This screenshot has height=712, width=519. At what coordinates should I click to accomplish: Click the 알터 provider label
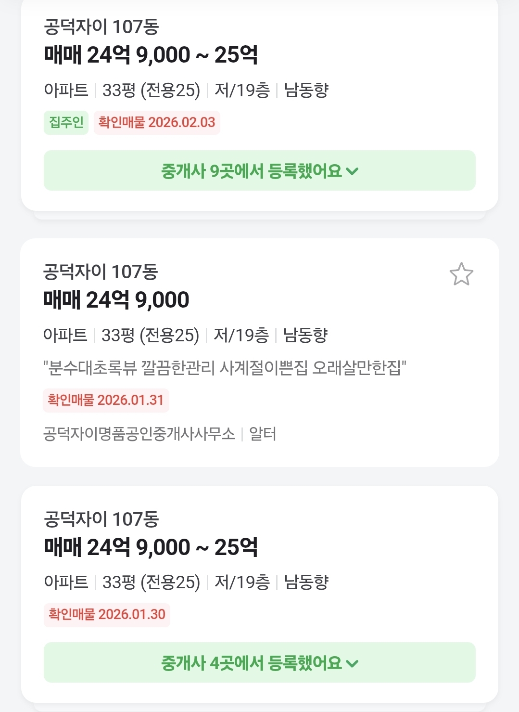point(263,434)
